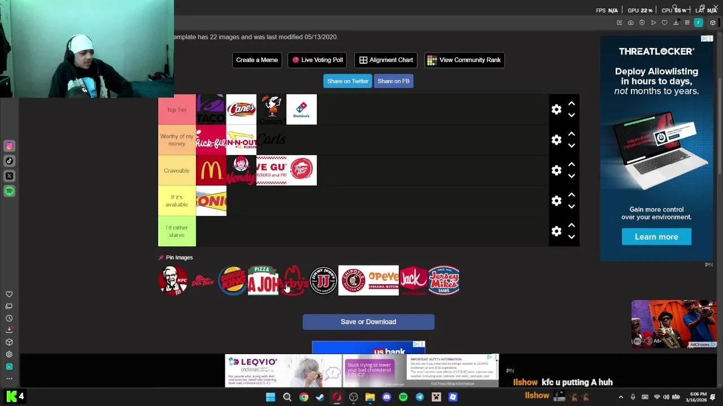Image resolution: width=723 pixels, height=406 pixels.
Task: Open downloads in the left sidebar
Action: 9,330
